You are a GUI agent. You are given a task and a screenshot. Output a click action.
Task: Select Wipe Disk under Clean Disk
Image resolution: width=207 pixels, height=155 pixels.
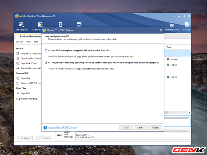tap(23, 93)
